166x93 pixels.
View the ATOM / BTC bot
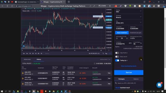(109, 84)
